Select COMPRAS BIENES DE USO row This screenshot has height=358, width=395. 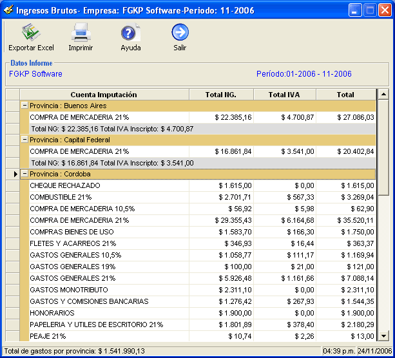tap(202, 232)
